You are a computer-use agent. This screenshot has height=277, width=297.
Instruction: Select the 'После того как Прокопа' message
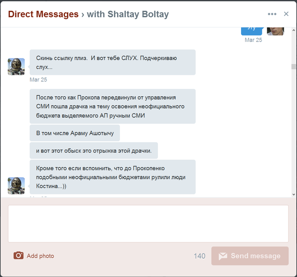pyautogui.click(x=112, y=106)
